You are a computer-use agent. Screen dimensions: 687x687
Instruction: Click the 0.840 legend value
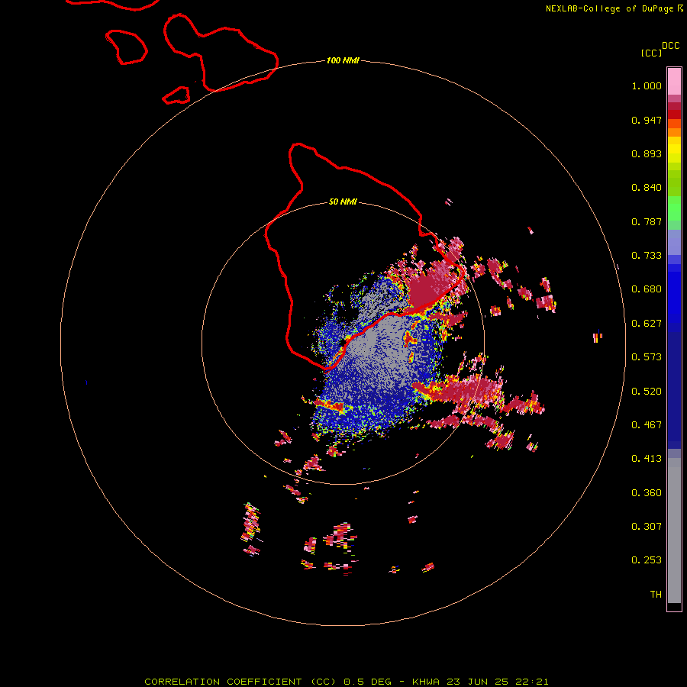pos(647,188)
